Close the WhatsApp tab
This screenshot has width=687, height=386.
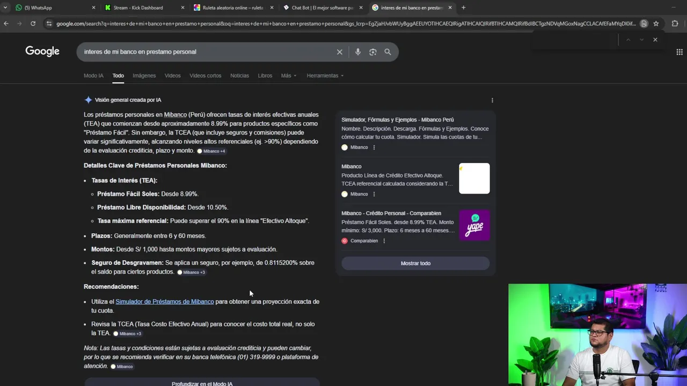(93, 8)
